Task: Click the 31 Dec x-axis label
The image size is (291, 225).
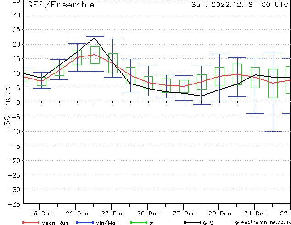Action: (x=255, y=214)
